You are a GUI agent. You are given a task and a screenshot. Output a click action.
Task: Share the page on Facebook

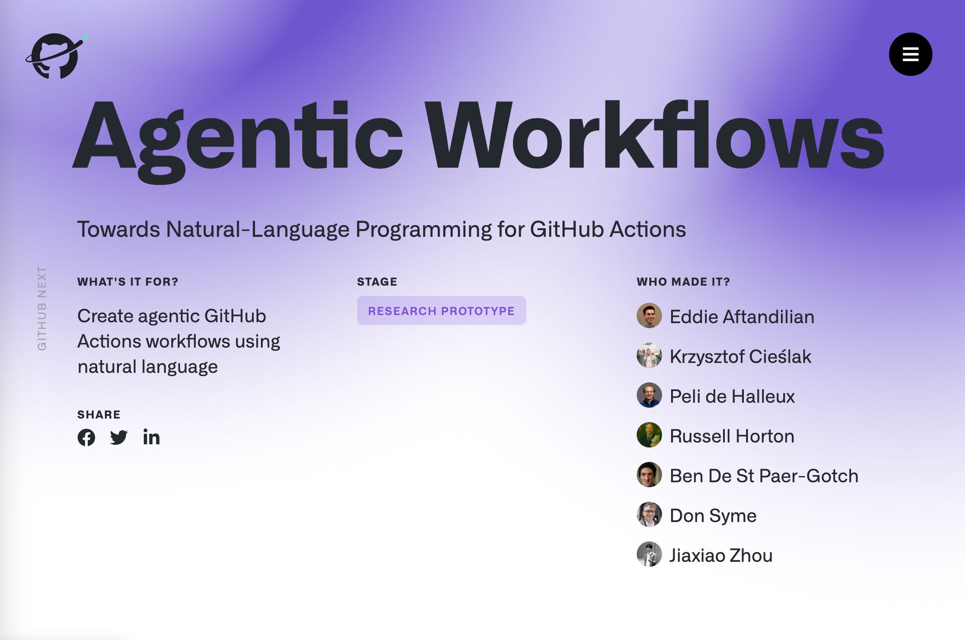tap(86, 438)
